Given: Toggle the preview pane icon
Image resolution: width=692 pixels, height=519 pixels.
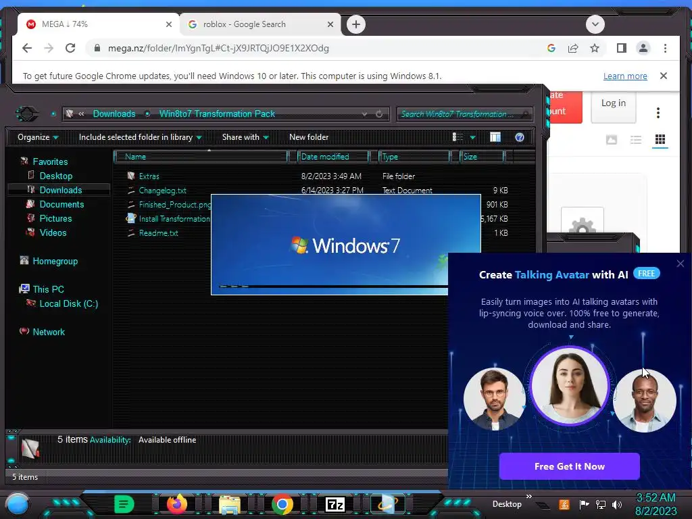Looking at the screenshot, I should [x=495, y=137].
